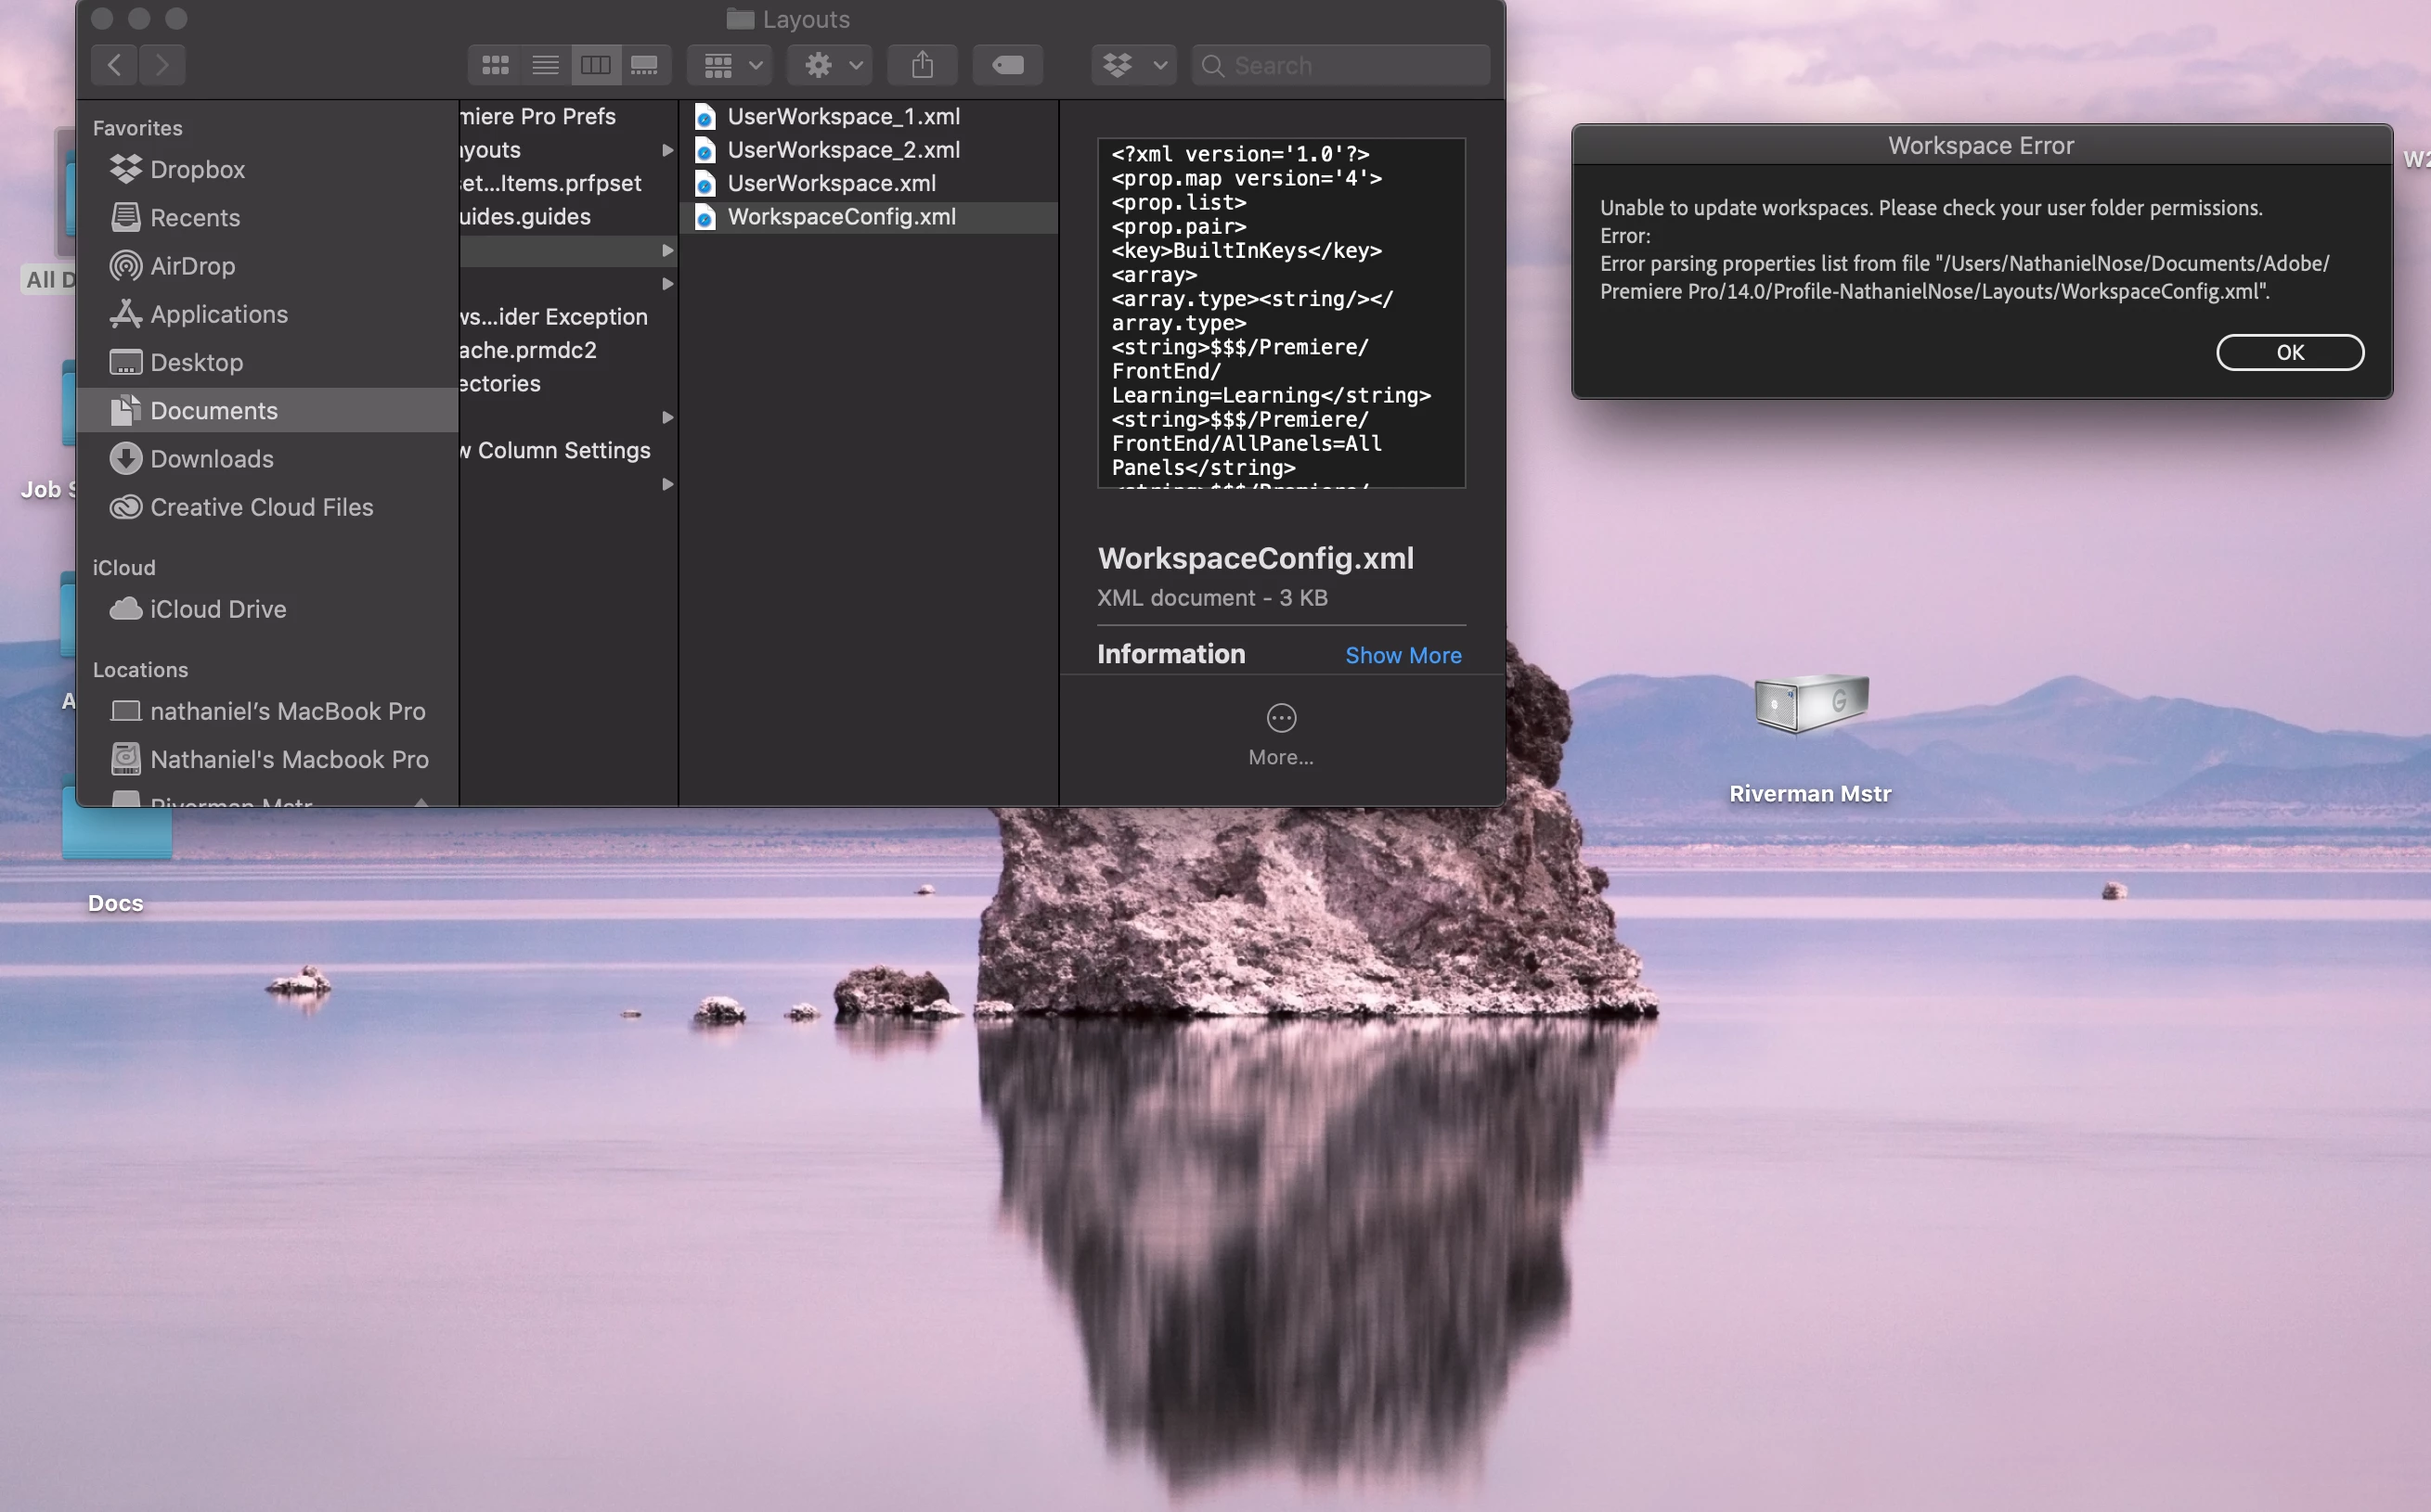This screenshot has width=2431, height=1512.
Task: Open the Riverman Mstr drive icon
Action: [1810, 705]
